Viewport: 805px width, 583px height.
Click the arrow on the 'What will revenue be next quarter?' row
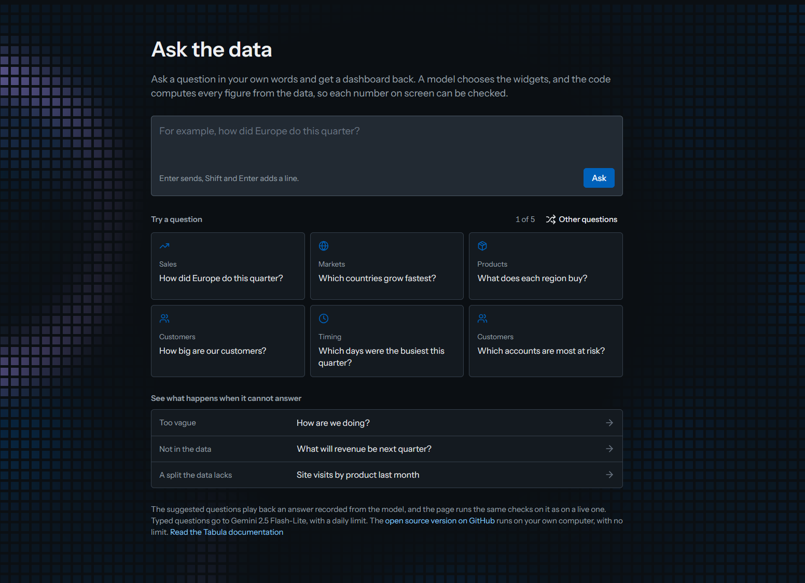[609, 449]
